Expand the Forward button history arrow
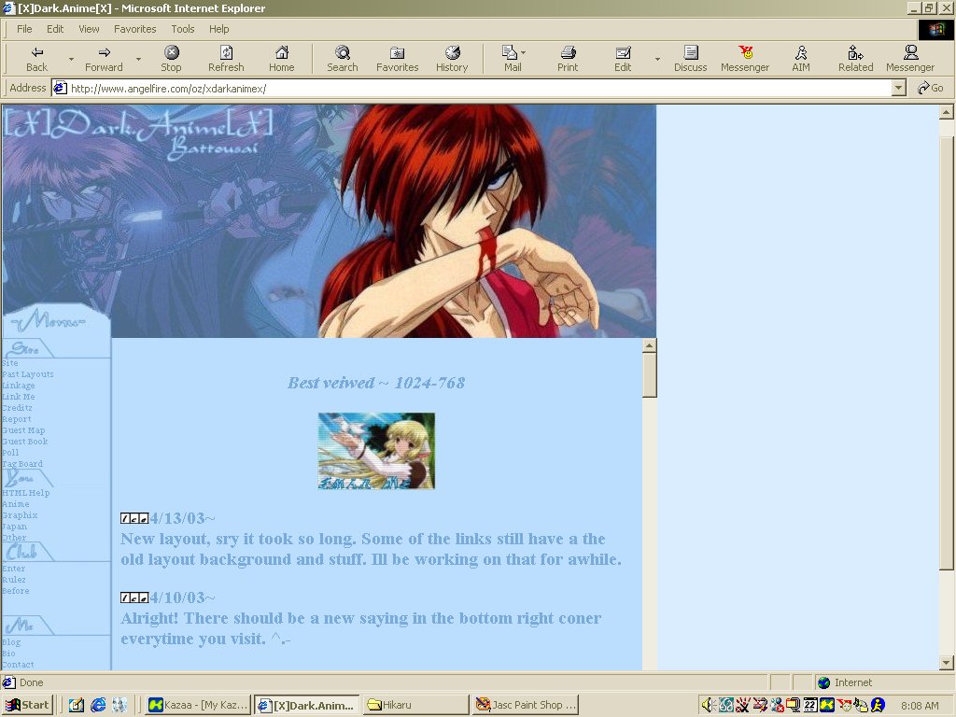Screen dimensions: 956x717 (x=138, y=59)
